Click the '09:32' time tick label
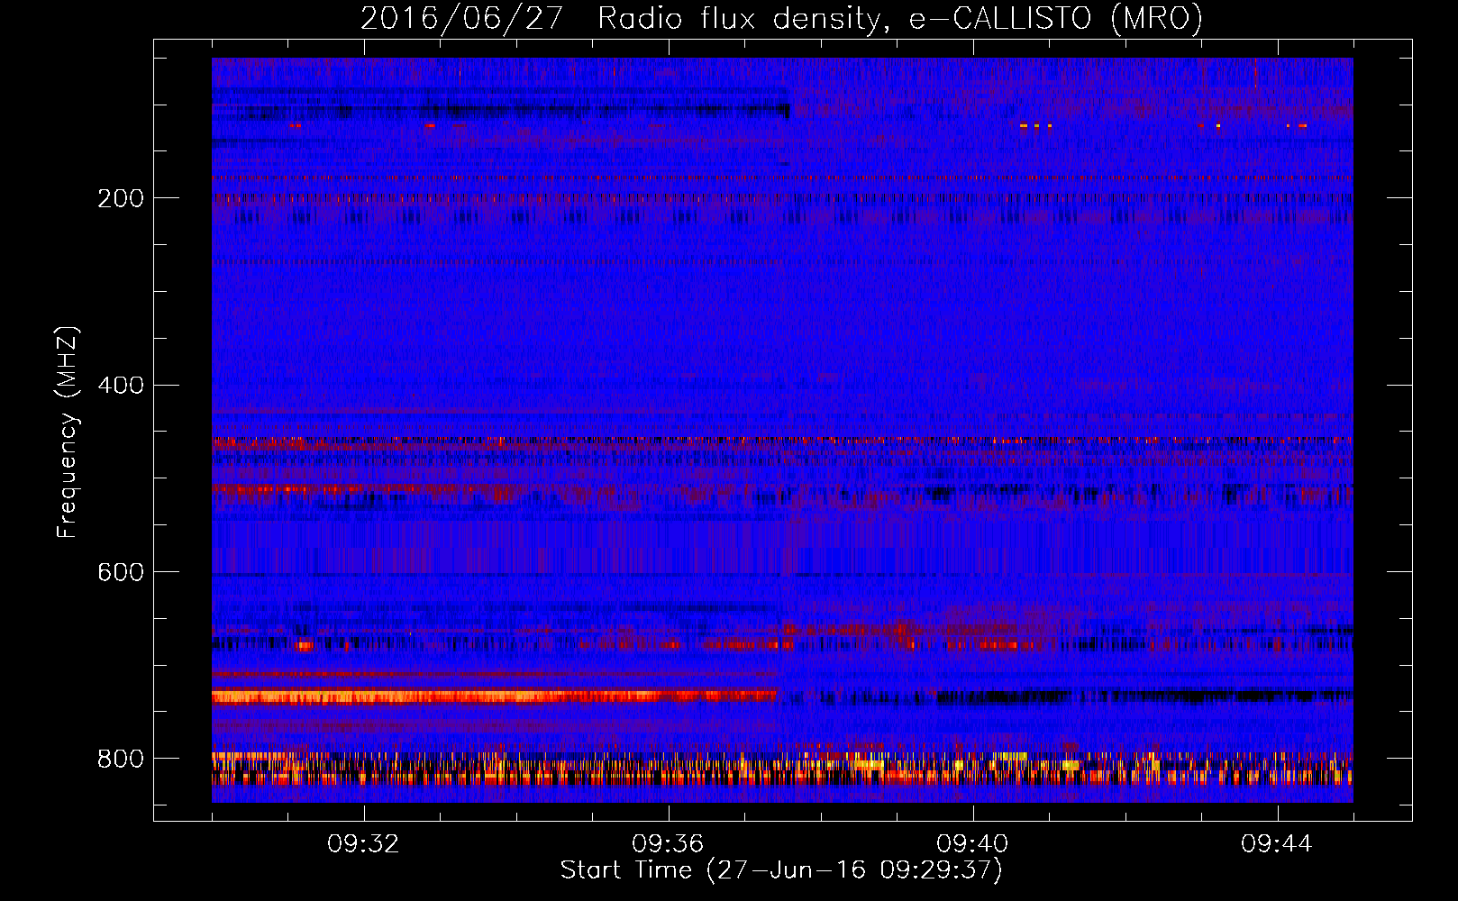Screen dimensions: 1458x901 pos(363,844)
